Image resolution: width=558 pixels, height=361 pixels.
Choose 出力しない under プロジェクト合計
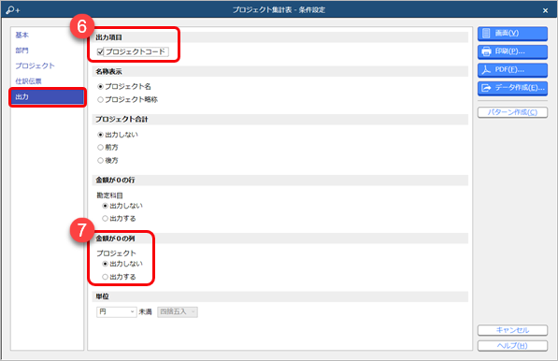pyautogui.click(x=100, y=135)
